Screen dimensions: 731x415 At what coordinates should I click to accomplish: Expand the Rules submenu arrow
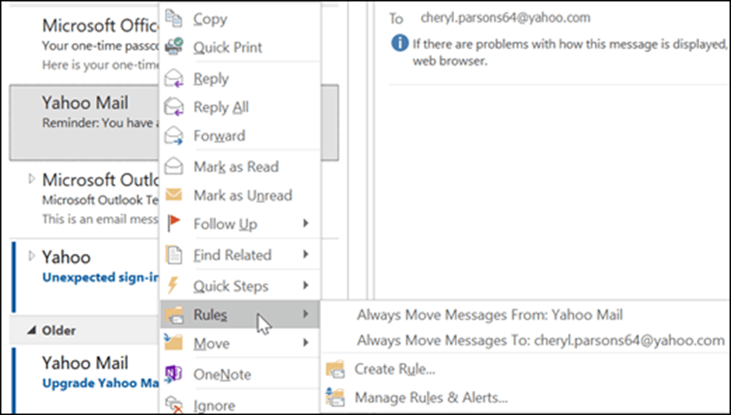305,314
